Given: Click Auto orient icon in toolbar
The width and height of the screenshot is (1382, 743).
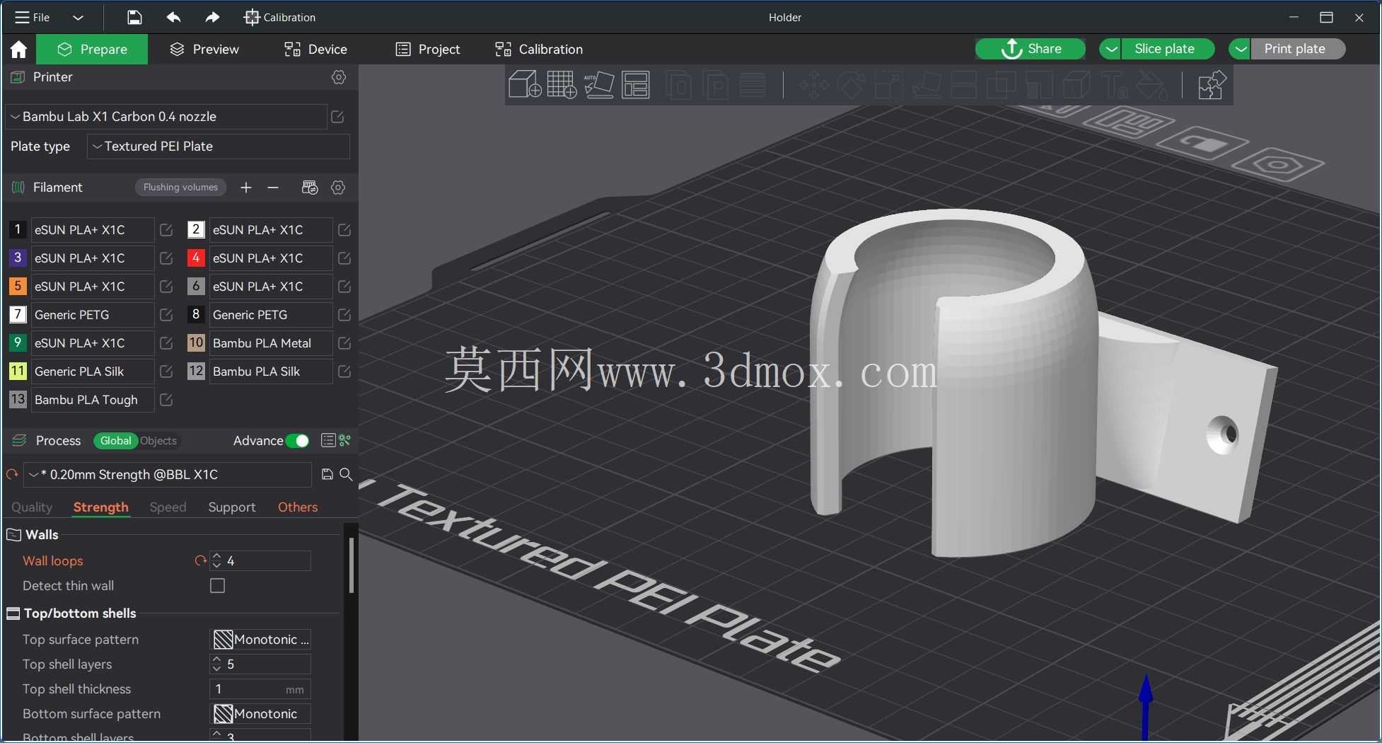Looking at the screenshot, I should pos(598,85).
